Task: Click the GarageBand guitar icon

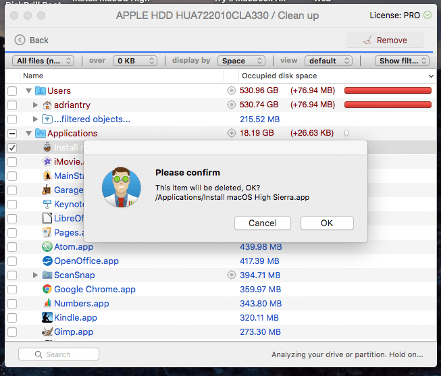Action: click(47, 190)
